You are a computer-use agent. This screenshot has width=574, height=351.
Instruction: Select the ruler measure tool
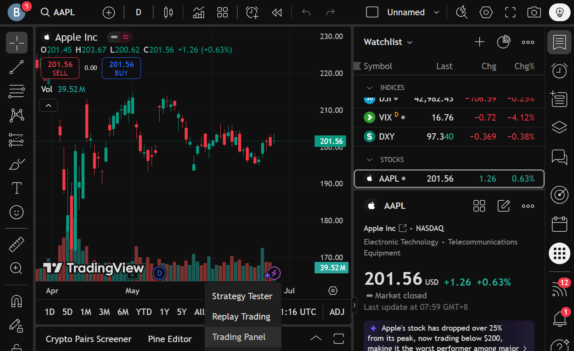(x=17, y=244)
